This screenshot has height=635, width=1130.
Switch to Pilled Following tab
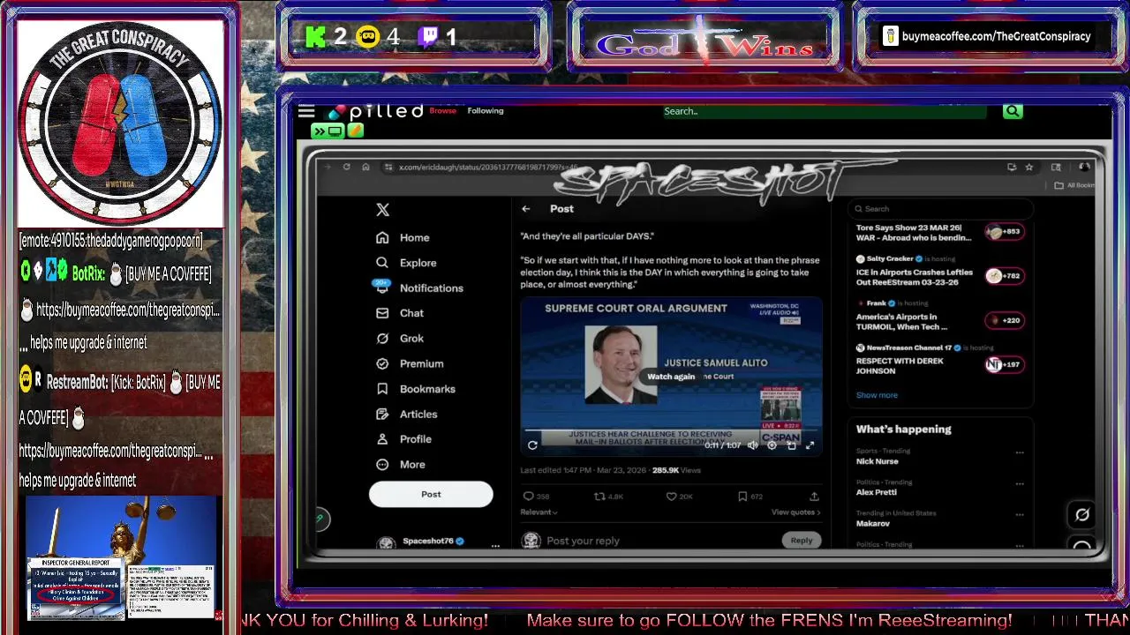(486, 111)
